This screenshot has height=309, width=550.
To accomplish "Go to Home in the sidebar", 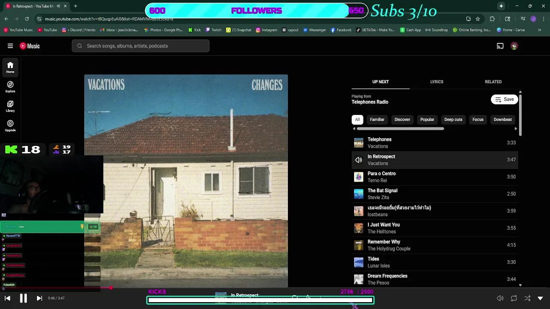I will [10, 67].
